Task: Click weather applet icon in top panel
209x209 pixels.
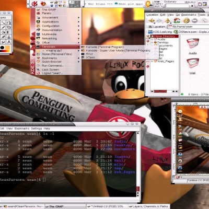Action: 149,4
